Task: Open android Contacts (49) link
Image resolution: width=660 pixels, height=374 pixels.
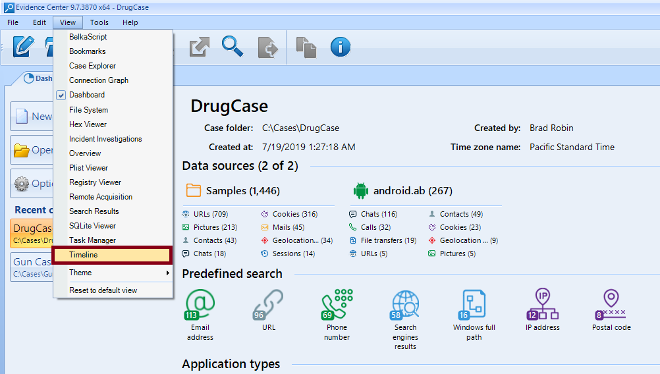Action: pos(461,214)
